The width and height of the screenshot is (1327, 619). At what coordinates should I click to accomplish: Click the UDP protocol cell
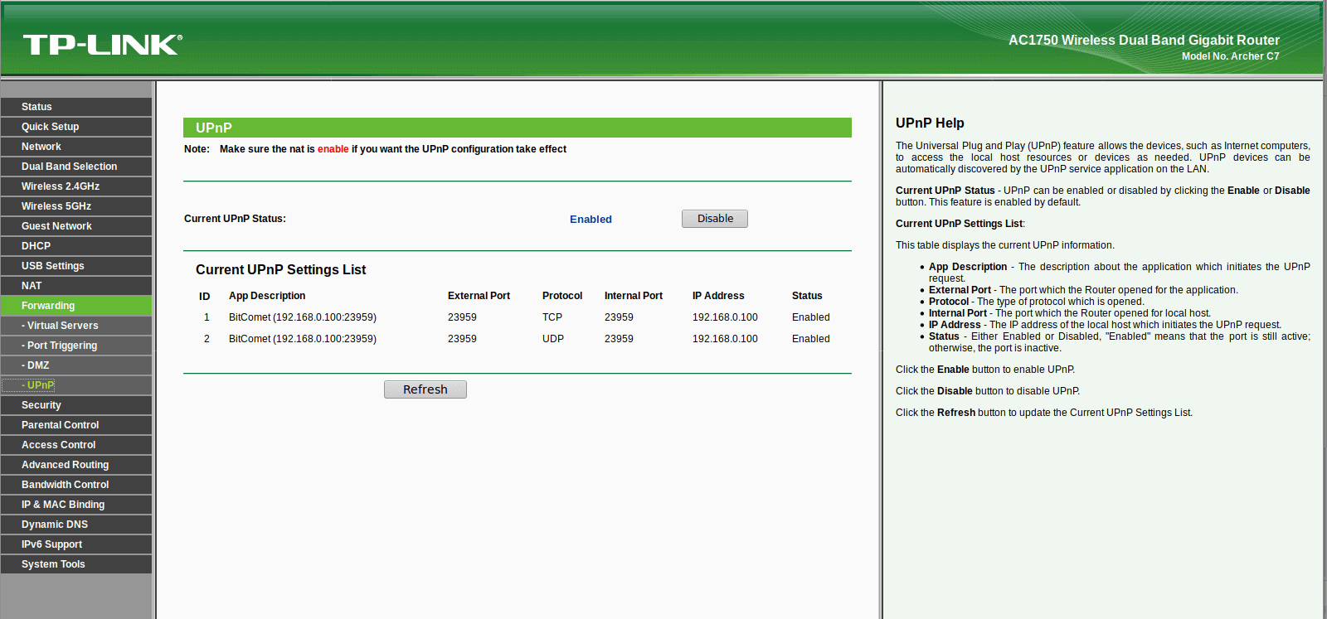[553, 339]
